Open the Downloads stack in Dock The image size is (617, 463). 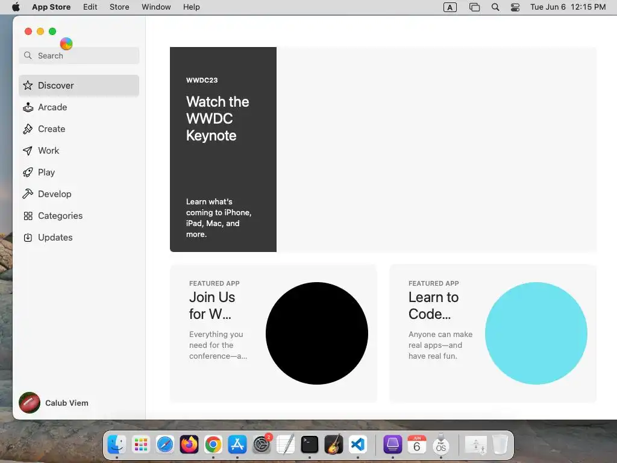[x=476, y=444]
